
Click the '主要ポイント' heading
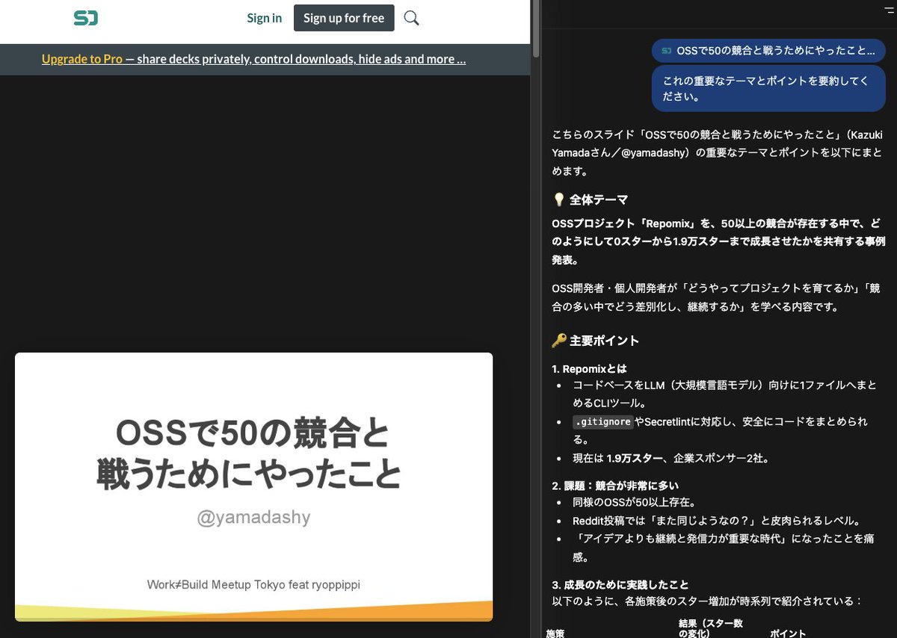coord(596,341)
